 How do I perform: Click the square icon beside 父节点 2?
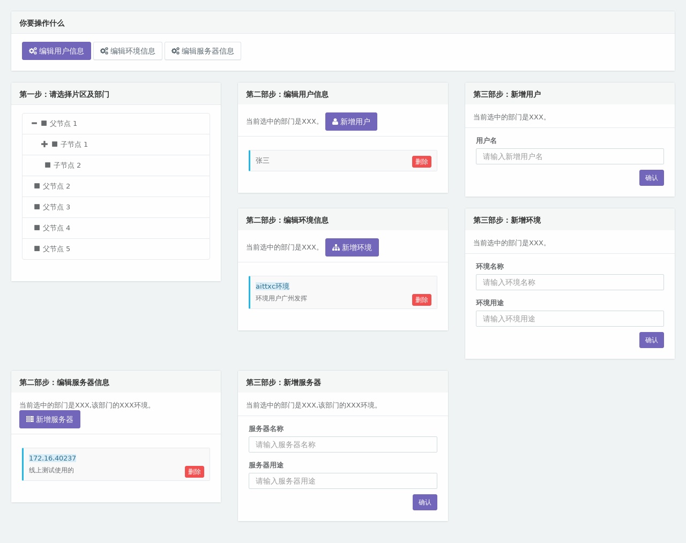pos(37,186)
